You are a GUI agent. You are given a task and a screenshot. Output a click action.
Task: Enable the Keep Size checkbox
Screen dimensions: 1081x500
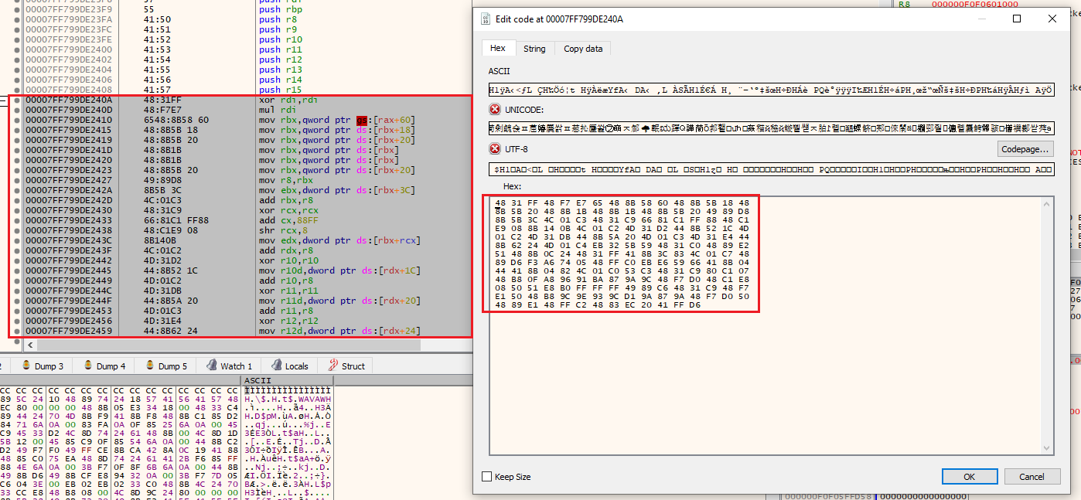(x=486, y=477)
